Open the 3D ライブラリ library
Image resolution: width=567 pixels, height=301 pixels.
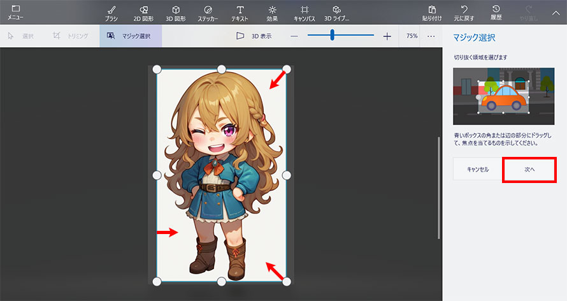point(336,13)
